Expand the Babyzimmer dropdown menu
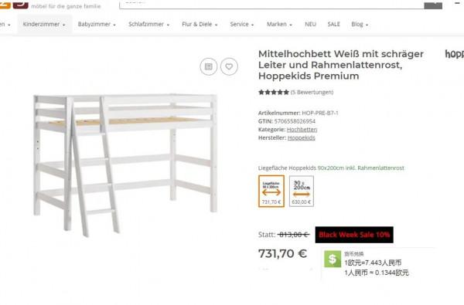Viewport: 464px width, 305px height. (x=97, y=24)
